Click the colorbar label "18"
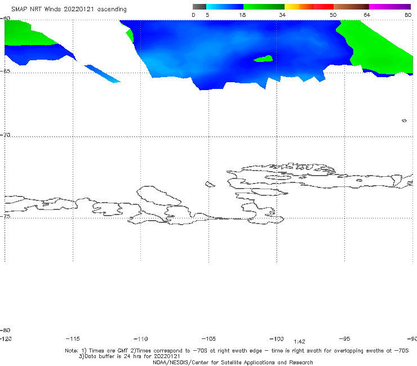The image size is (417, 366). [x=242, y=15]
